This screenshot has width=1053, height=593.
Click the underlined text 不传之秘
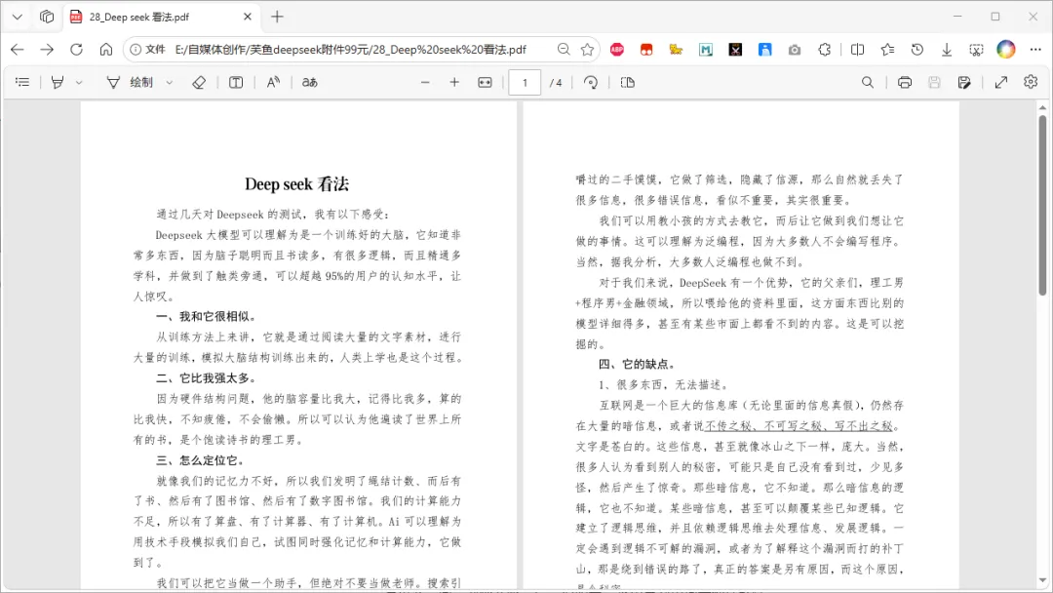point(727,426)
